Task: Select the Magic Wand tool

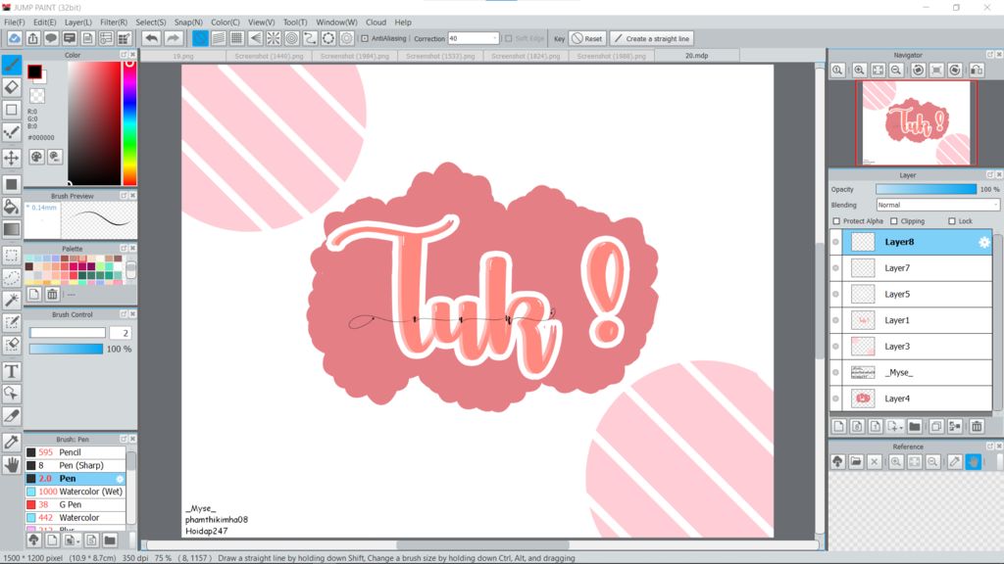Action: [x=12, y=300]
